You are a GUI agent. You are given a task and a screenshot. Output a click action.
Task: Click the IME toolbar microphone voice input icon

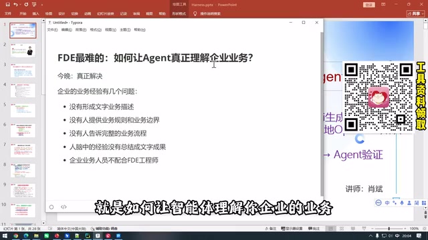402,203
